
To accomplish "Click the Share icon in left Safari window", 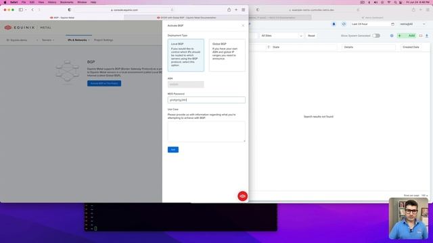I will (229, 9).
